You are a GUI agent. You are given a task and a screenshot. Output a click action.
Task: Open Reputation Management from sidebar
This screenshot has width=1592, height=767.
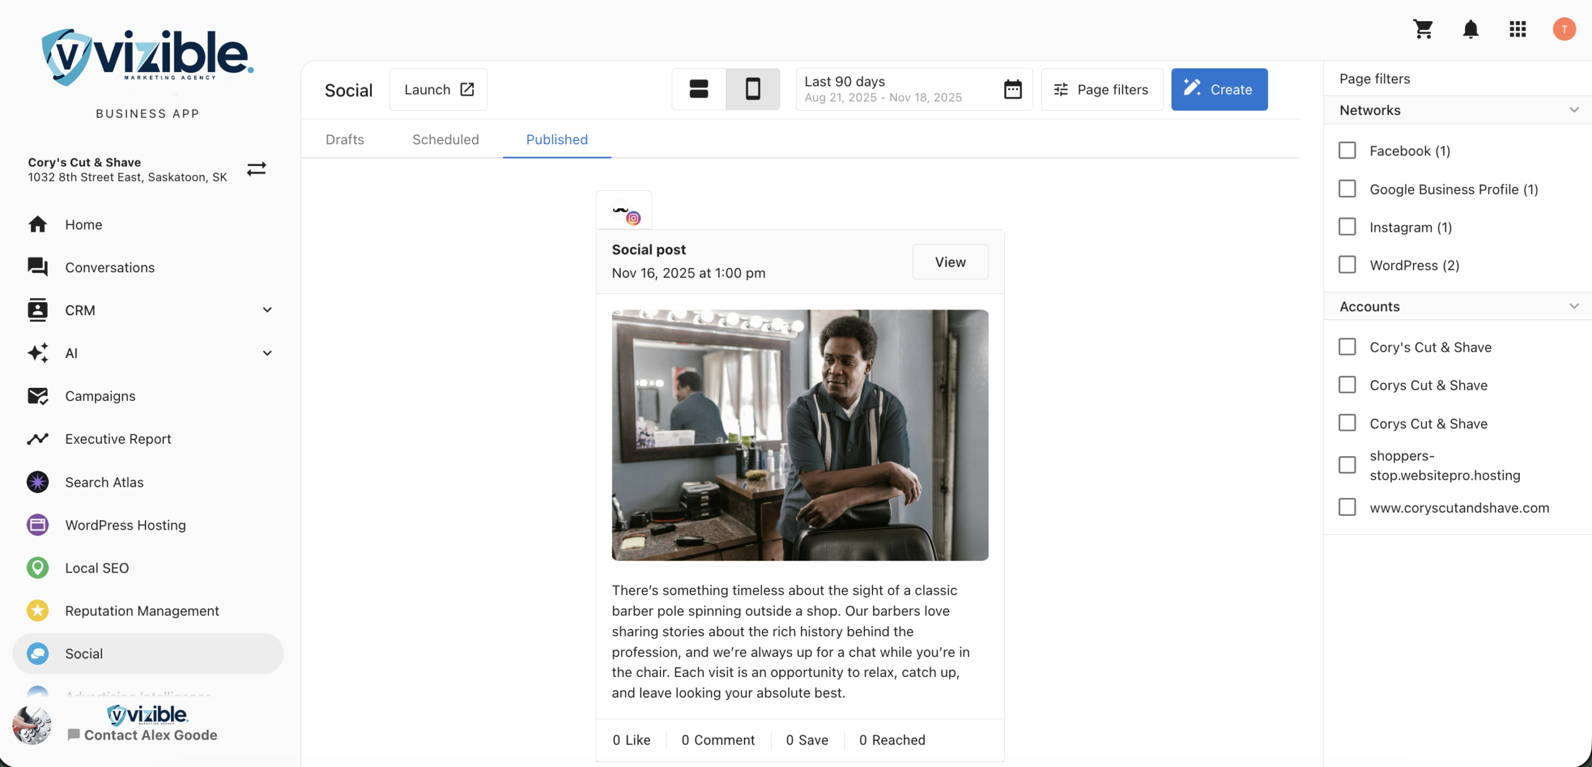(x=142, y=610)
